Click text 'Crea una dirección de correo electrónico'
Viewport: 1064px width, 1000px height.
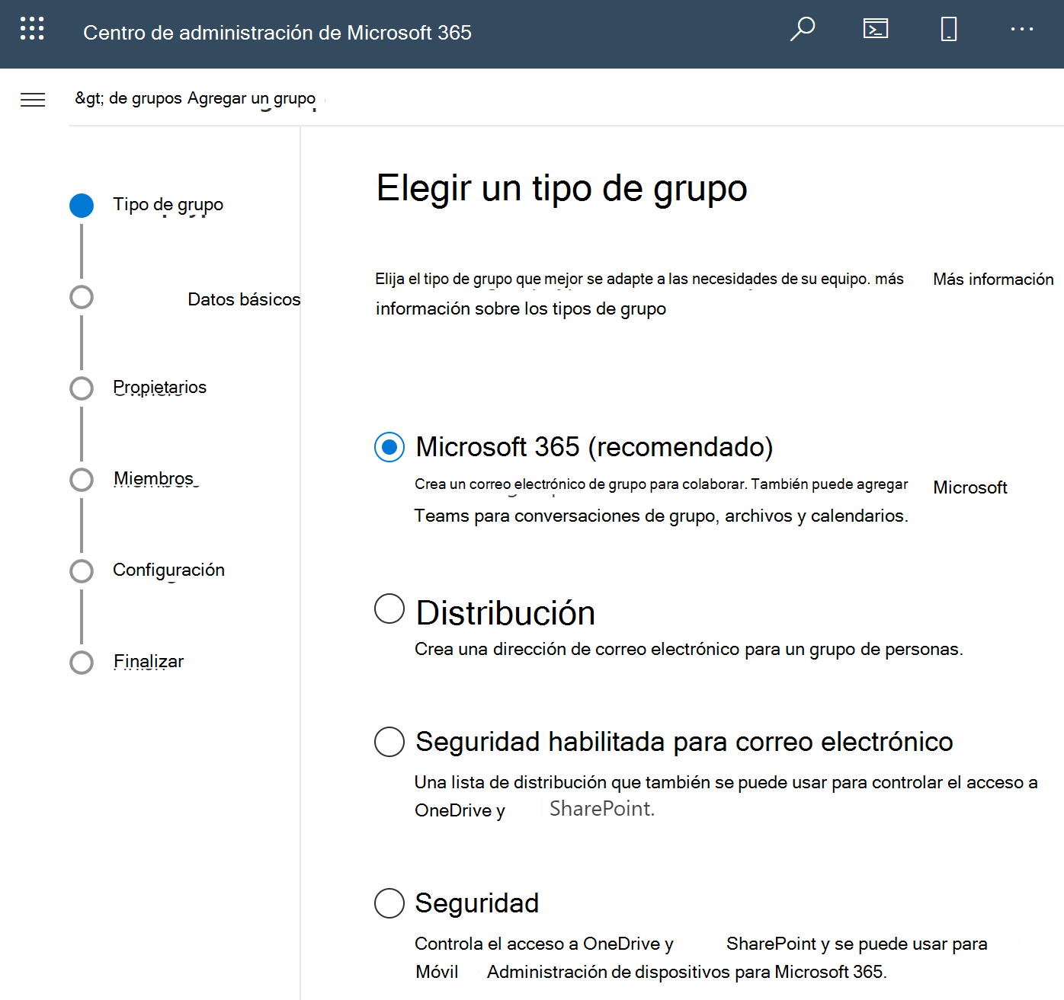pyautogui.click(x=577, y=649)
